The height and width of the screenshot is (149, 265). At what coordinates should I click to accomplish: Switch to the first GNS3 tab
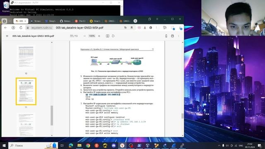tap(110, 21)
